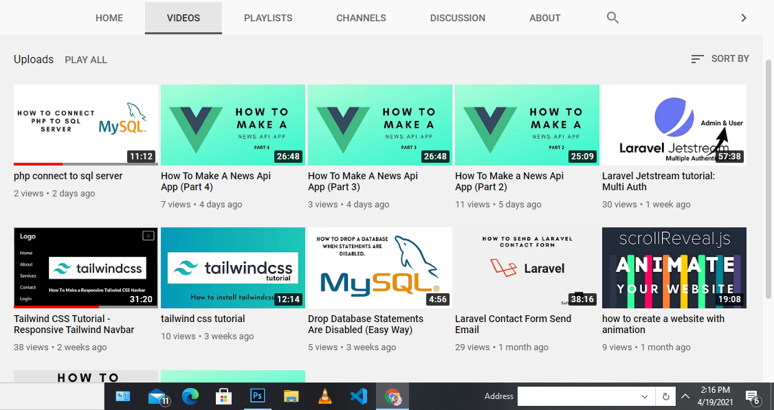Open the ABOUT tab

(x=545, y=18)
